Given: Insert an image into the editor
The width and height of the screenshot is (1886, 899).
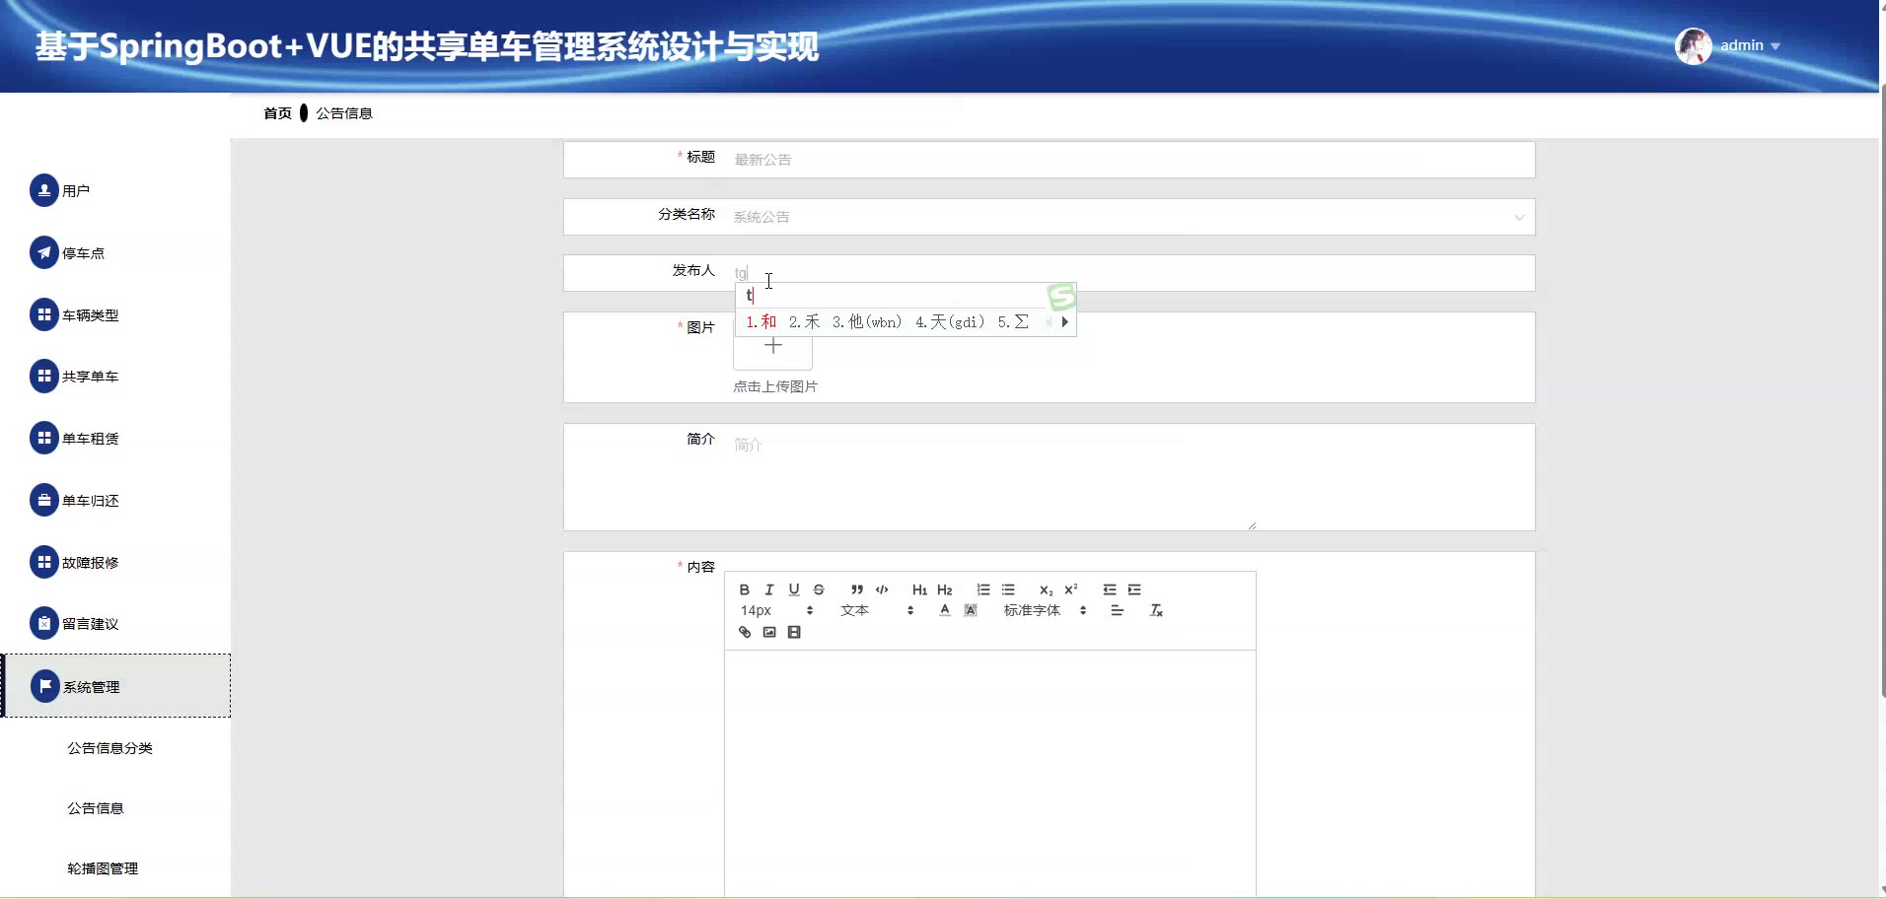Looking at the screenshot, I should [769, 632].
